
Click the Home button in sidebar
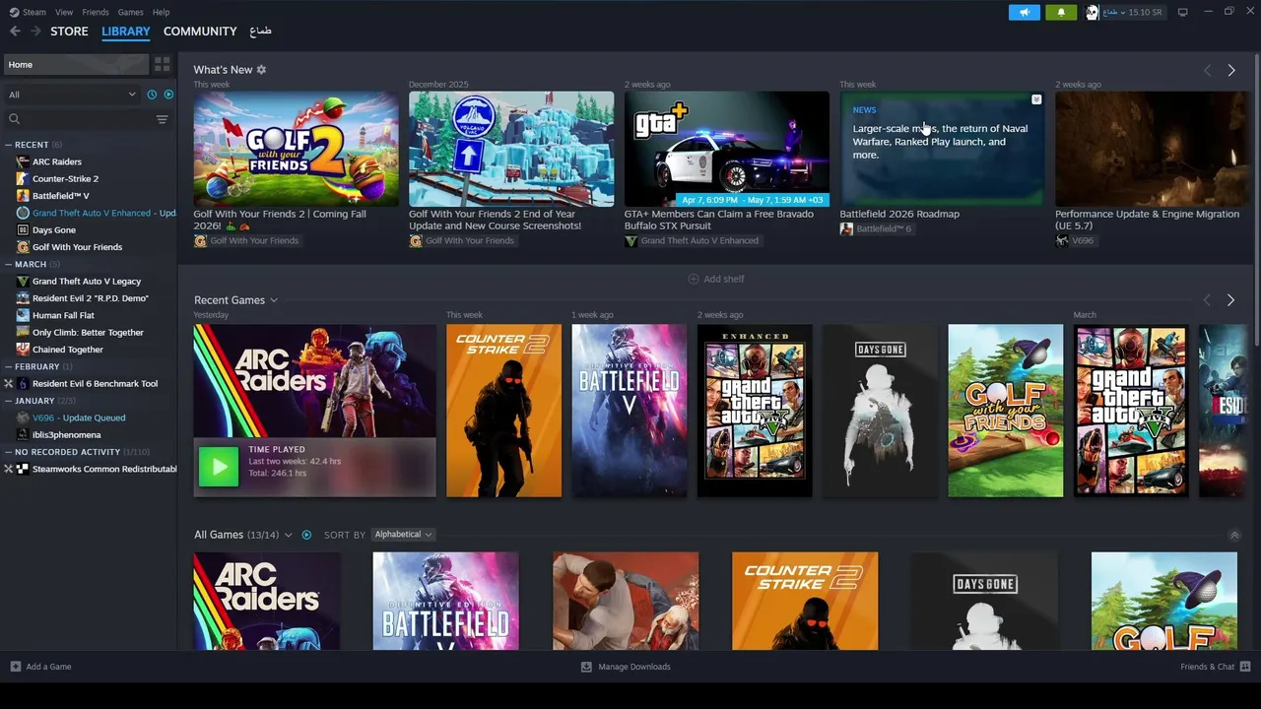coord(76,64)
